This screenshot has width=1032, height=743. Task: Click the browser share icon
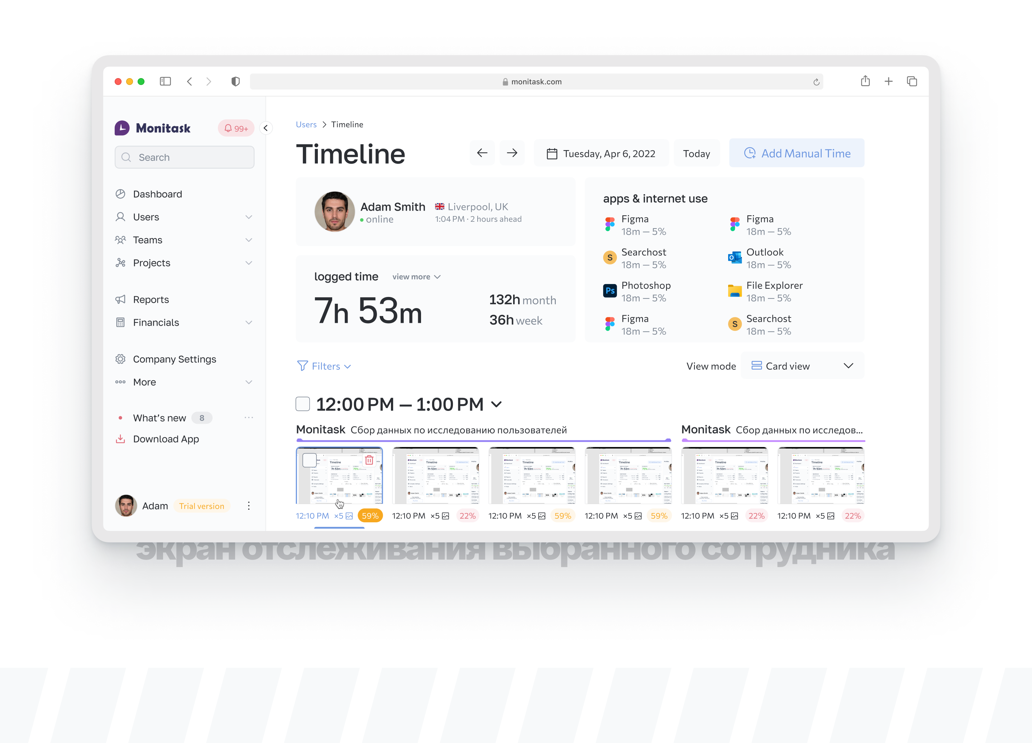pyautogui.click(x=865, y=81)
